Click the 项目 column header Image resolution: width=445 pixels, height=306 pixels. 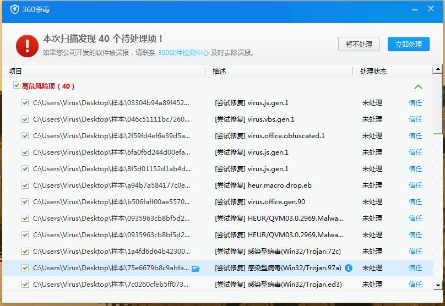click(x=15, y=71)
